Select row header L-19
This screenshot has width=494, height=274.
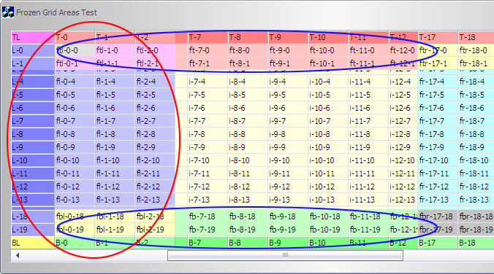[x=33, y=230]
